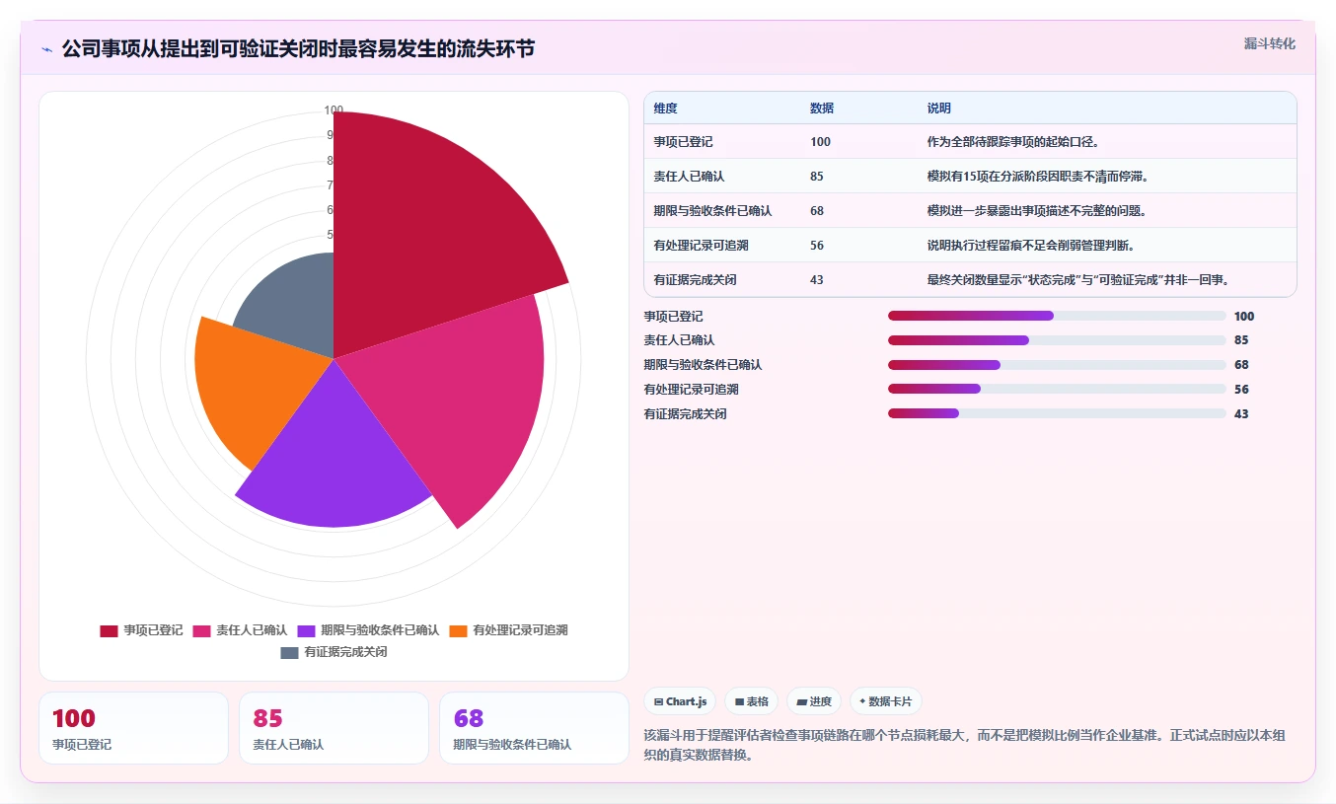
Task: Click the Chart.js tag chip
Action: [x=680, y=701]
